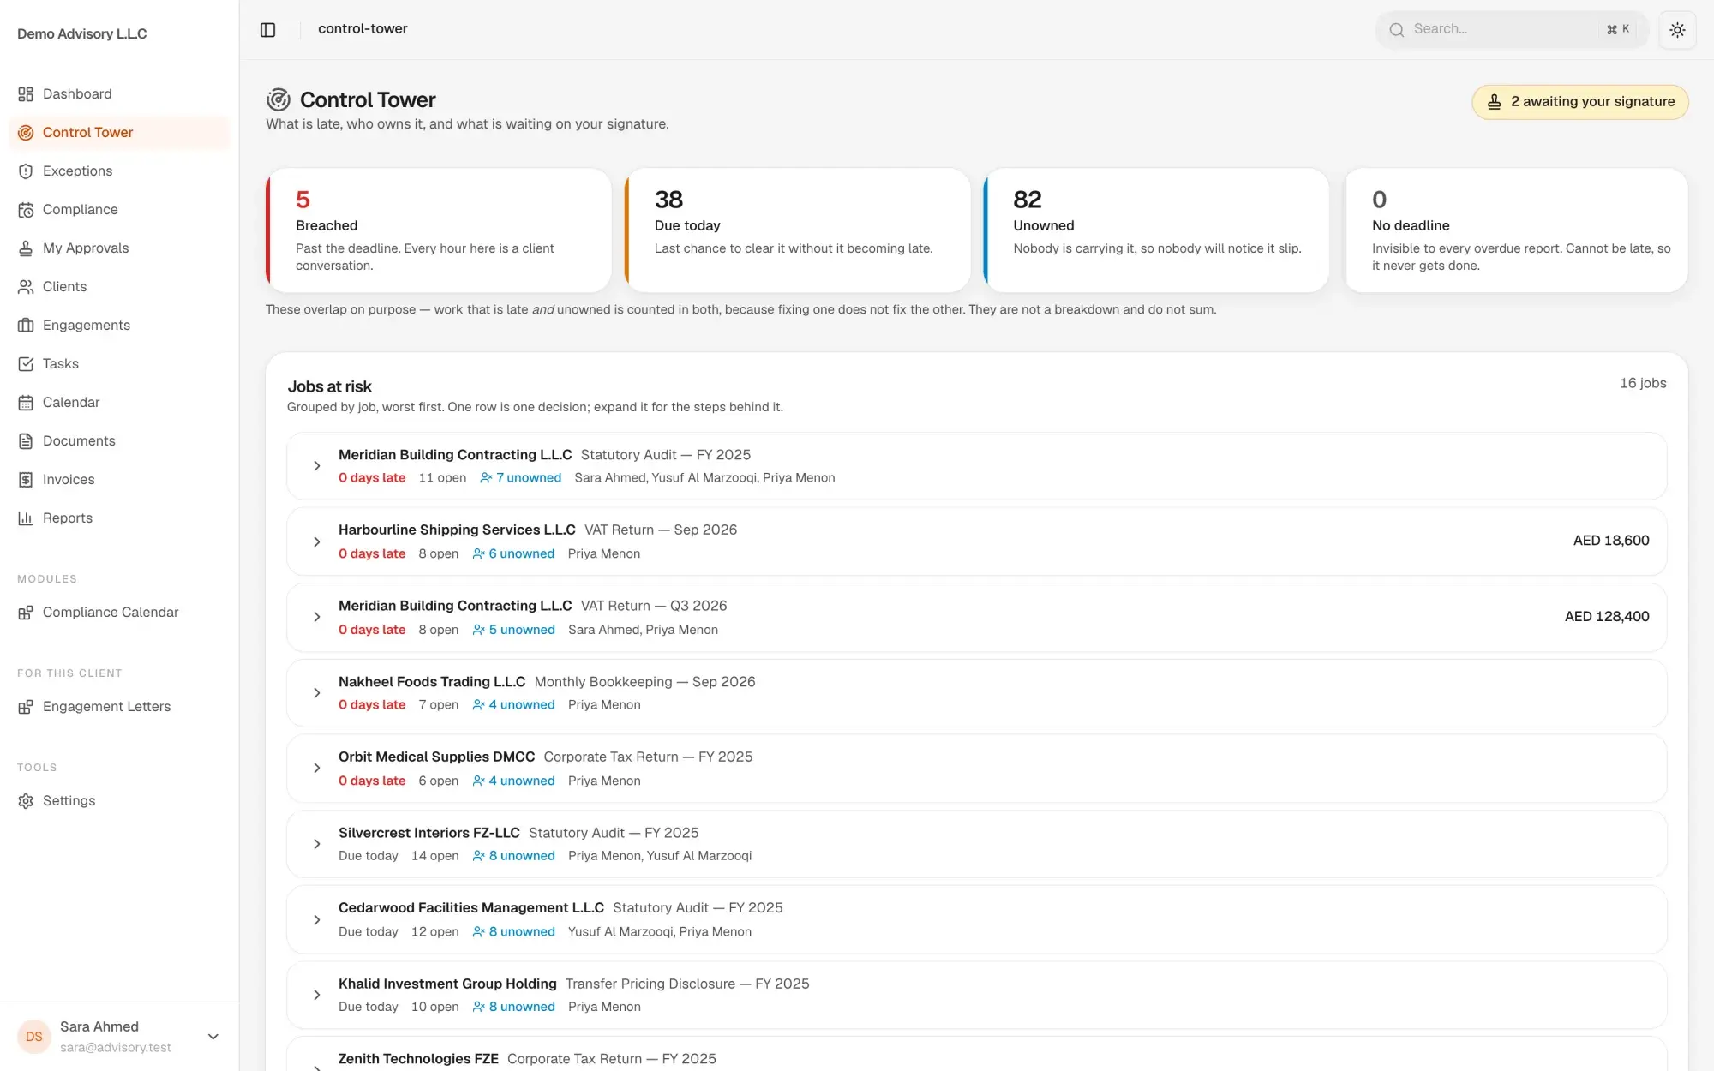Expand Nakheel Foods Monthly Bookkeeping row
Image resolution: width=1714 pixels, height=1071 pixels.
pyautogui.click(x=317, y=693)
